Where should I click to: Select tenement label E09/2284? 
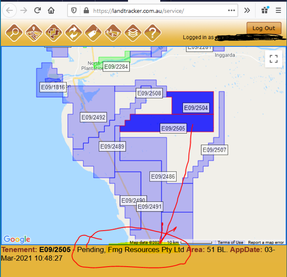pos(116,67)
